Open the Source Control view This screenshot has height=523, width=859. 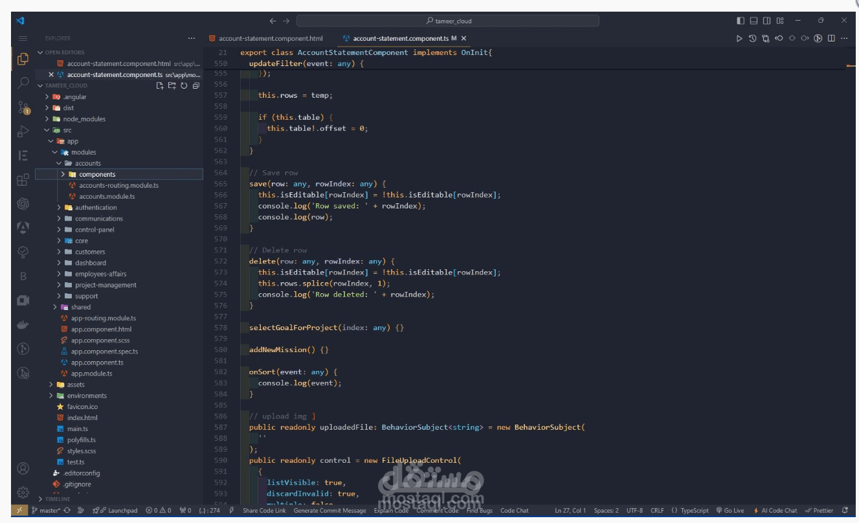pos(23,107)
